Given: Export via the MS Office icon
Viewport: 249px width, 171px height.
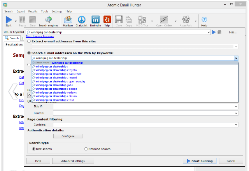Looking at the screenshot, I should [142, 20].
